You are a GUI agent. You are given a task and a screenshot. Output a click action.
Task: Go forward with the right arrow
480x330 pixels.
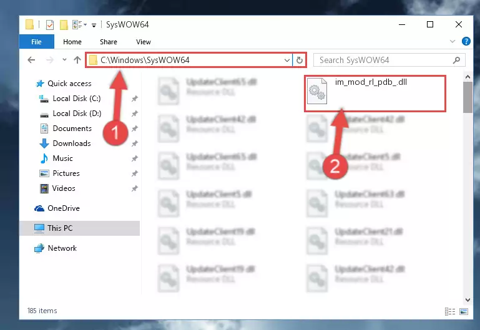49,60
